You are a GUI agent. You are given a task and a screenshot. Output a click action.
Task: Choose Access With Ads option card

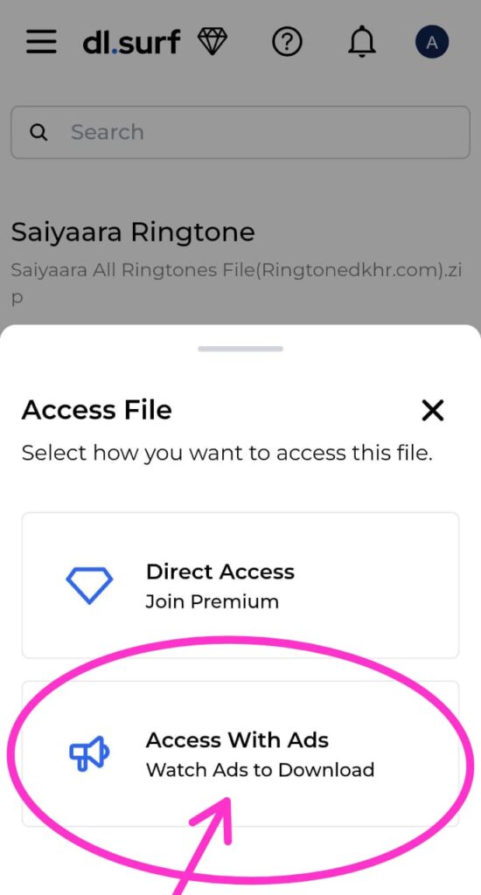click(x=240, y=753)
